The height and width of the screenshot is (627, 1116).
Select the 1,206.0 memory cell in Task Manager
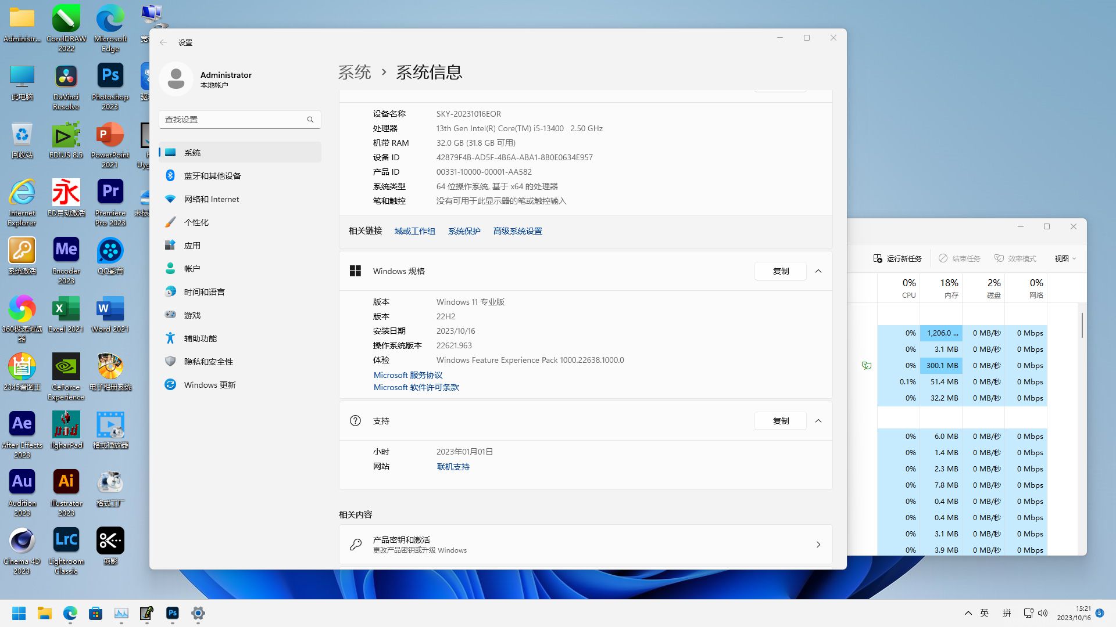pyautogui.click(x=941, y=333)
